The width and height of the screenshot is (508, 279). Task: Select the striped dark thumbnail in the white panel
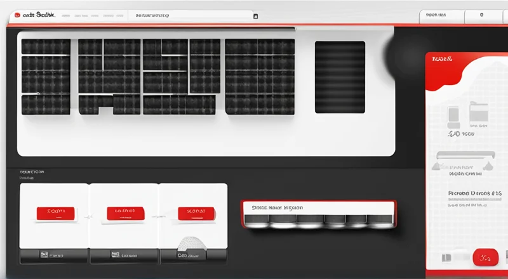click(x=340, y=77)
